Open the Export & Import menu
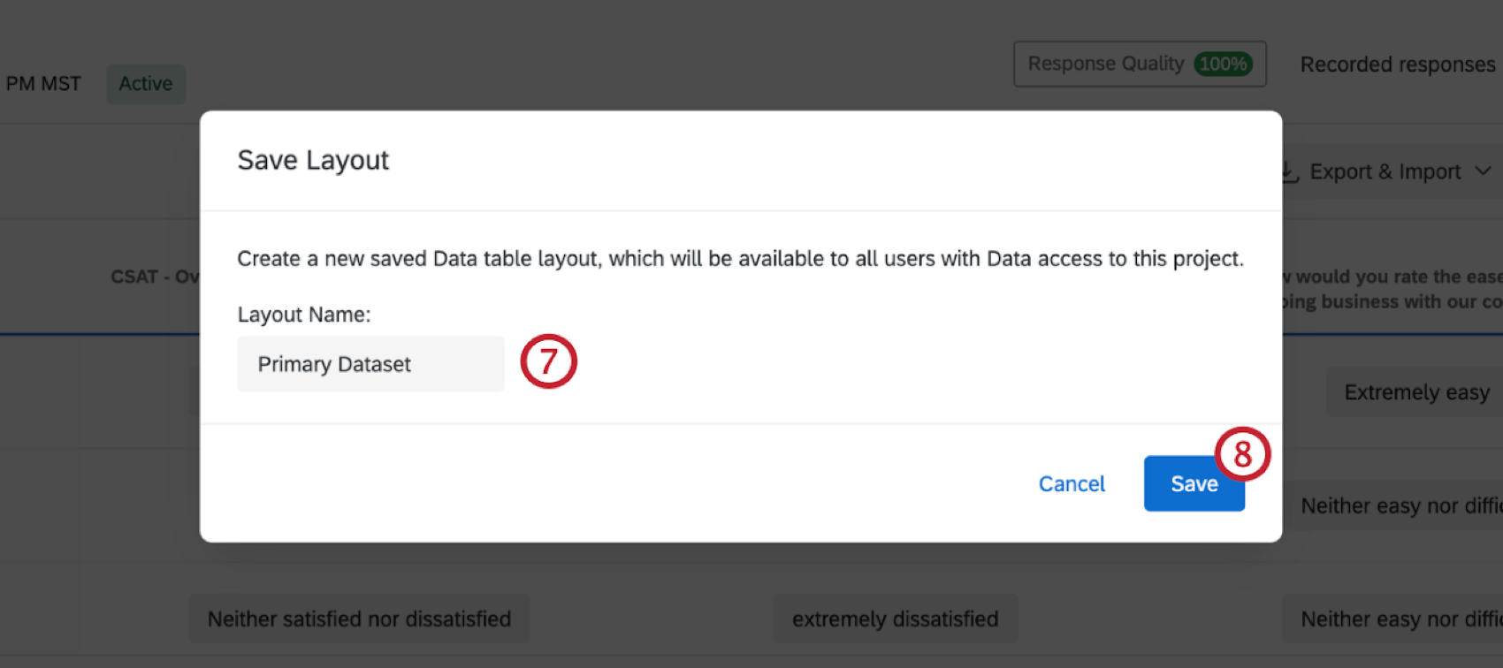 pos(1385,172)
